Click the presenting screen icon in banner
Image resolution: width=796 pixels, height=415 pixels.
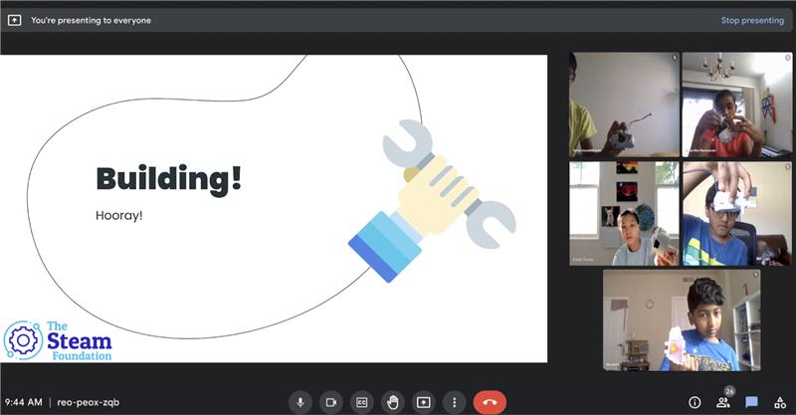coord(14,20)
